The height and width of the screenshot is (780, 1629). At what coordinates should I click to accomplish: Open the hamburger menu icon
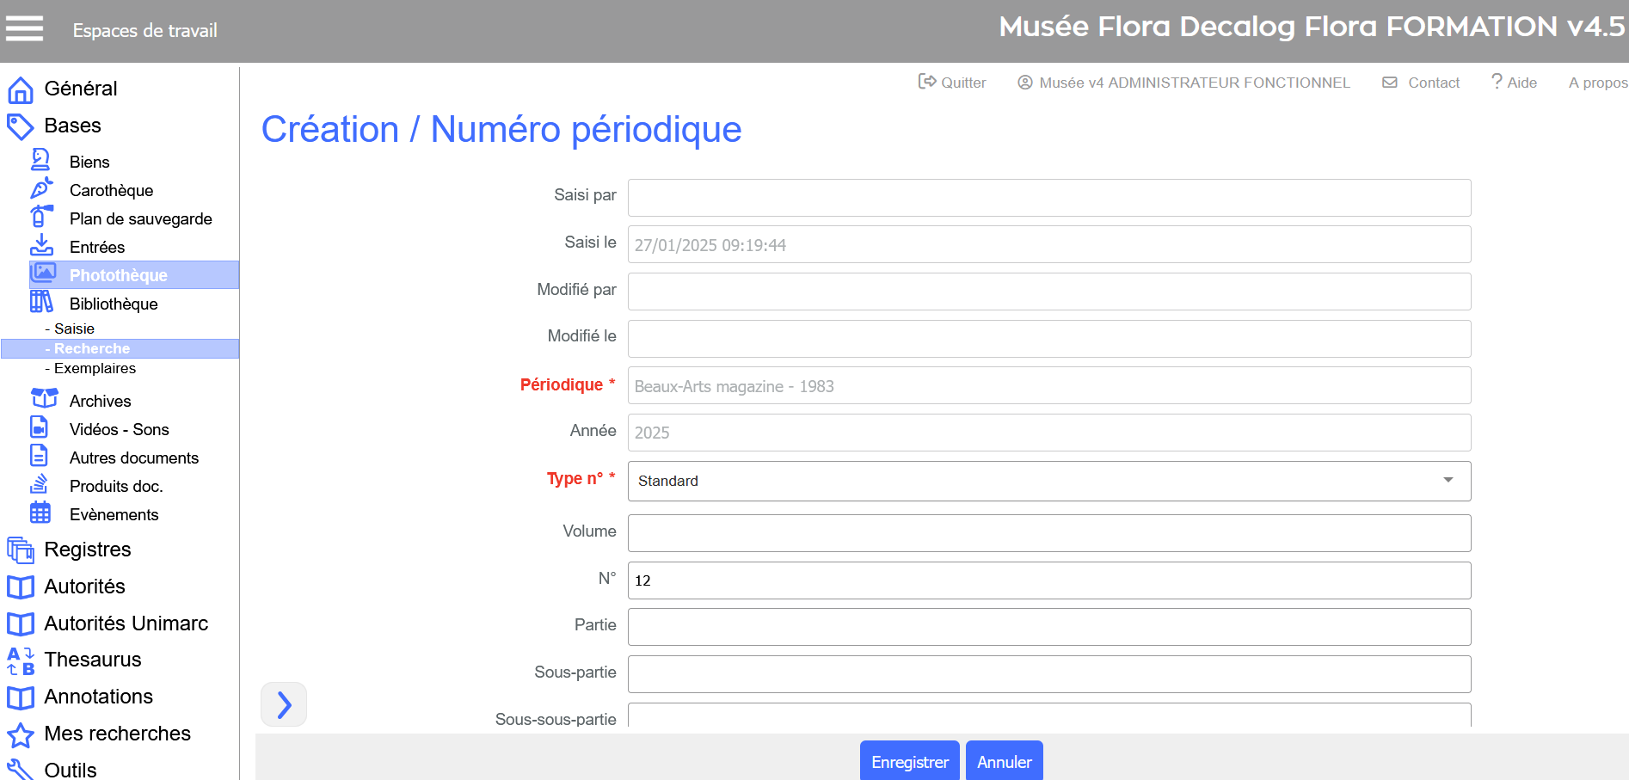24,29
